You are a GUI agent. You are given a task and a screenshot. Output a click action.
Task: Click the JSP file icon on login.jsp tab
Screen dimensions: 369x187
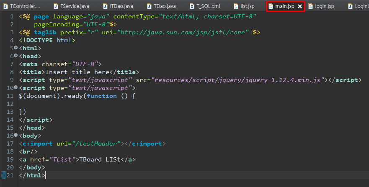point(310,6)
